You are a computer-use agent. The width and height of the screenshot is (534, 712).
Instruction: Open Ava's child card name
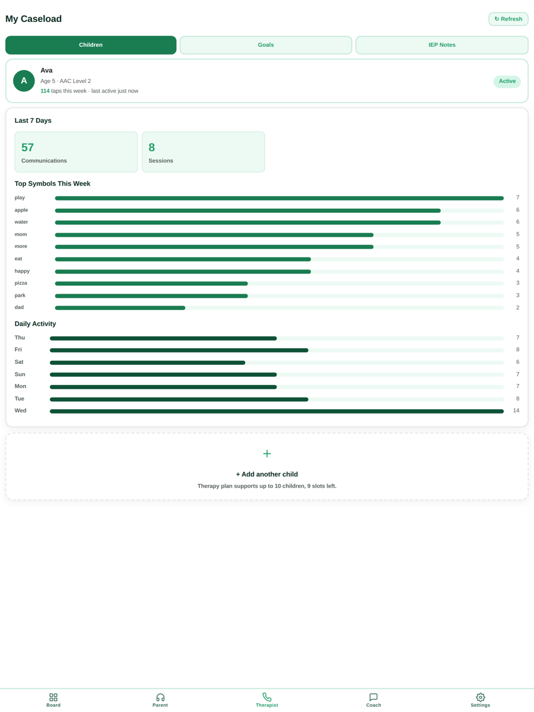pyautogui.click(x=46, y=70)
